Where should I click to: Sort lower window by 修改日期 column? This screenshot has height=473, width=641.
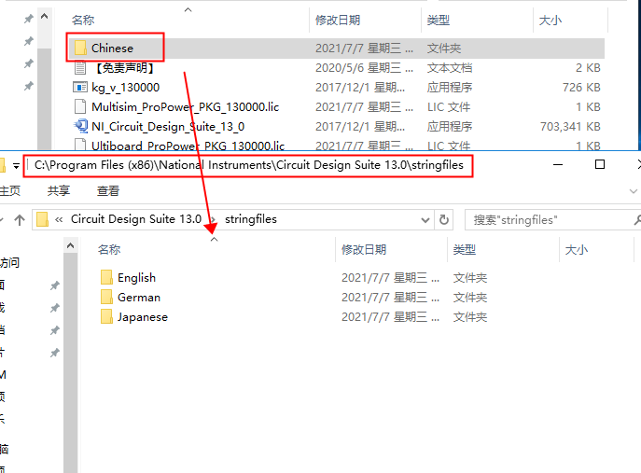pos(364,249)
